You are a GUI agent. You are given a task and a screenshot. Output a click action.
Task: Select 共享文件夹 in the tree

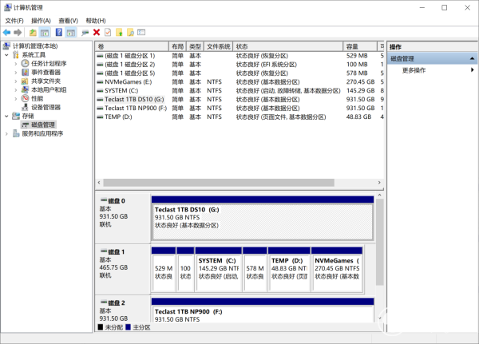[x=46, y=81]
